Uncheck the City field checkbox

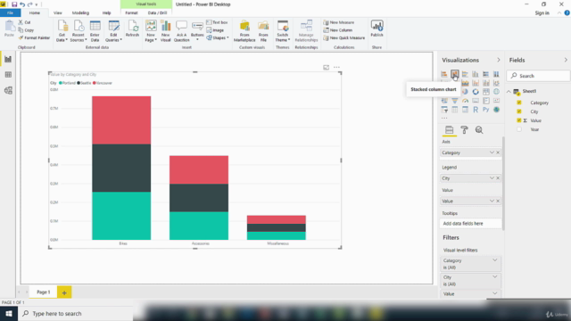click(x=519, y=111)
